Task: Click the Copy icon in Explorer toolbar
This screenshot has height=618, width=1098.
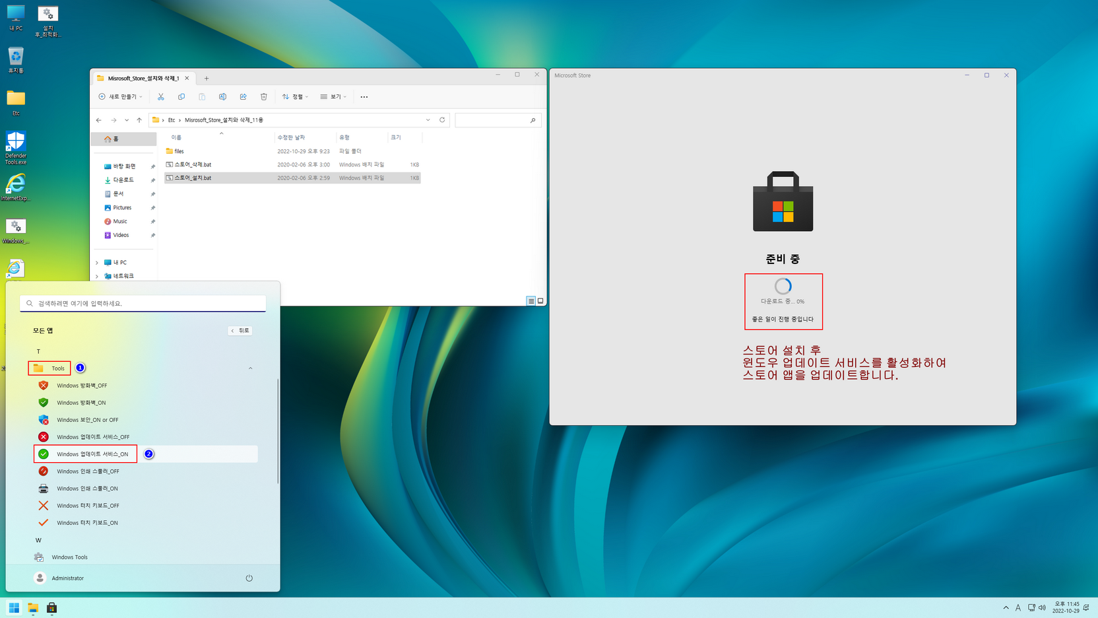Action: point(181,97)
